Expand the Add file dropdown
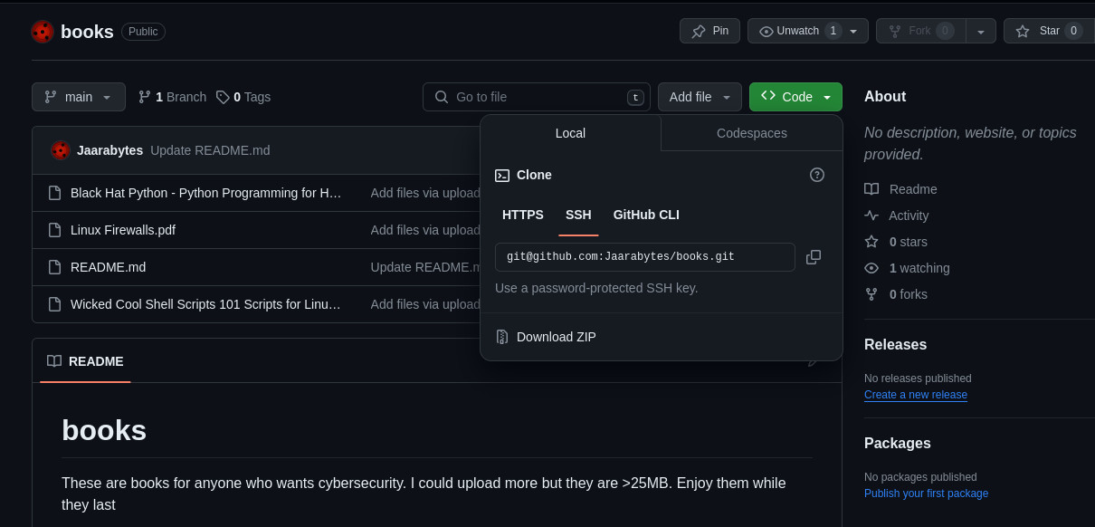 (700, 97)
